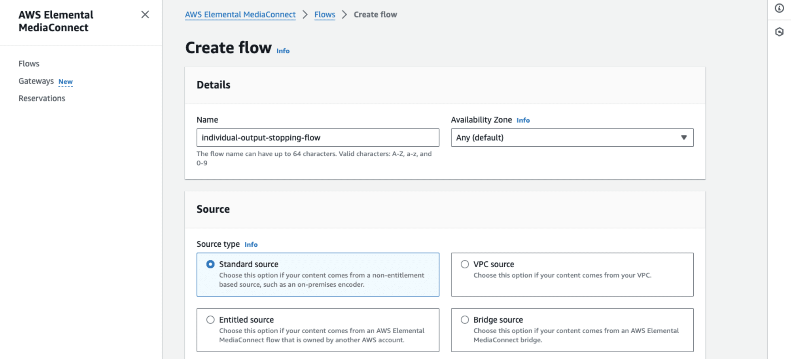The image size is (791, 359).
Task: Click the Details section heading
Action: pyautogui.click(x=214, y=85)
